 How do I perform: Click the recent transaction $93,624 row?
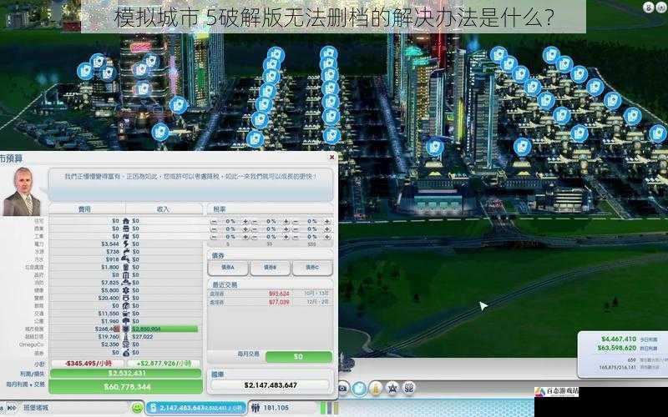(x=269, y=294)
